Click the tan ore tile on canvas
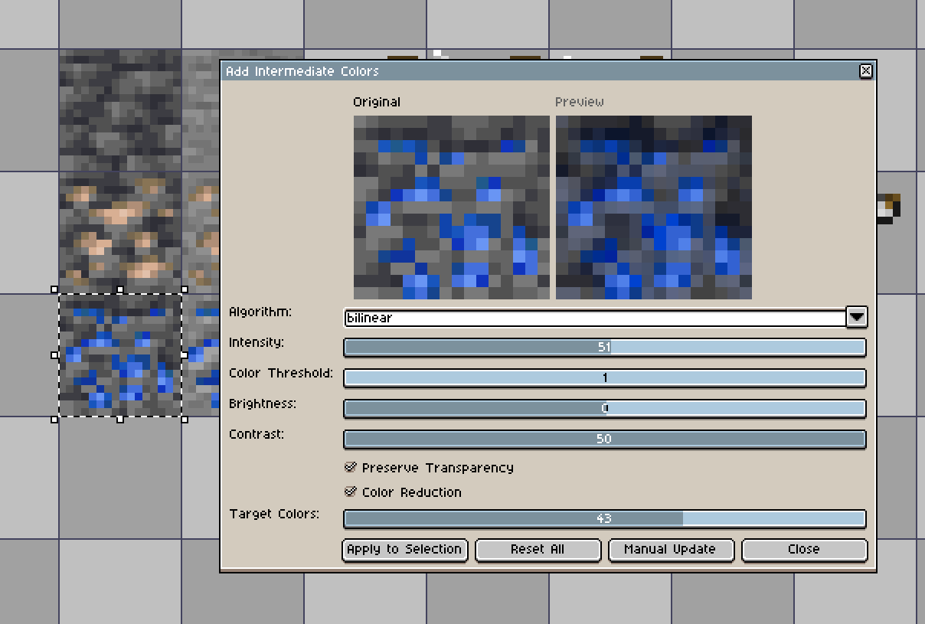925x624 pixels. point(120,233)
